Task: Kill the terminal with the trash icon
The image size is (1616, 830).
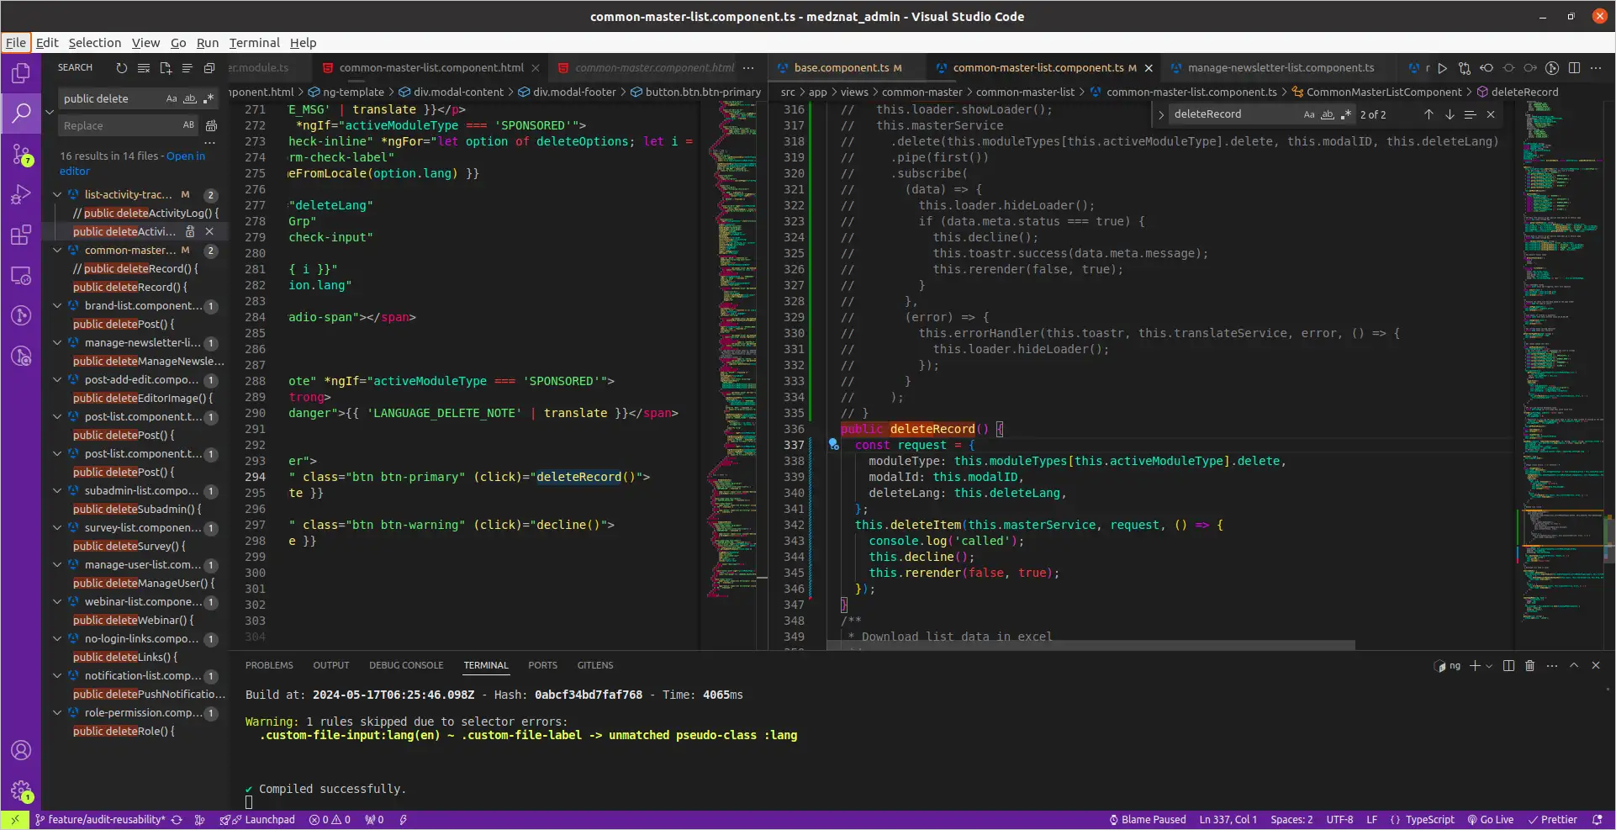Action: pos(1530,665)
